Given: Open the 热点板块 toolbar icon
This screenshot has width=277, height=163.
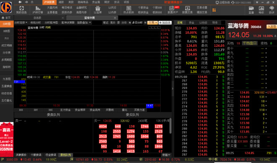Looking at the screenshot, I should [128, 8].
